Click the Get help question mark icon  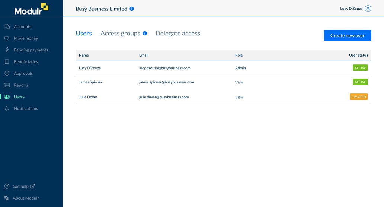[7, 187]
